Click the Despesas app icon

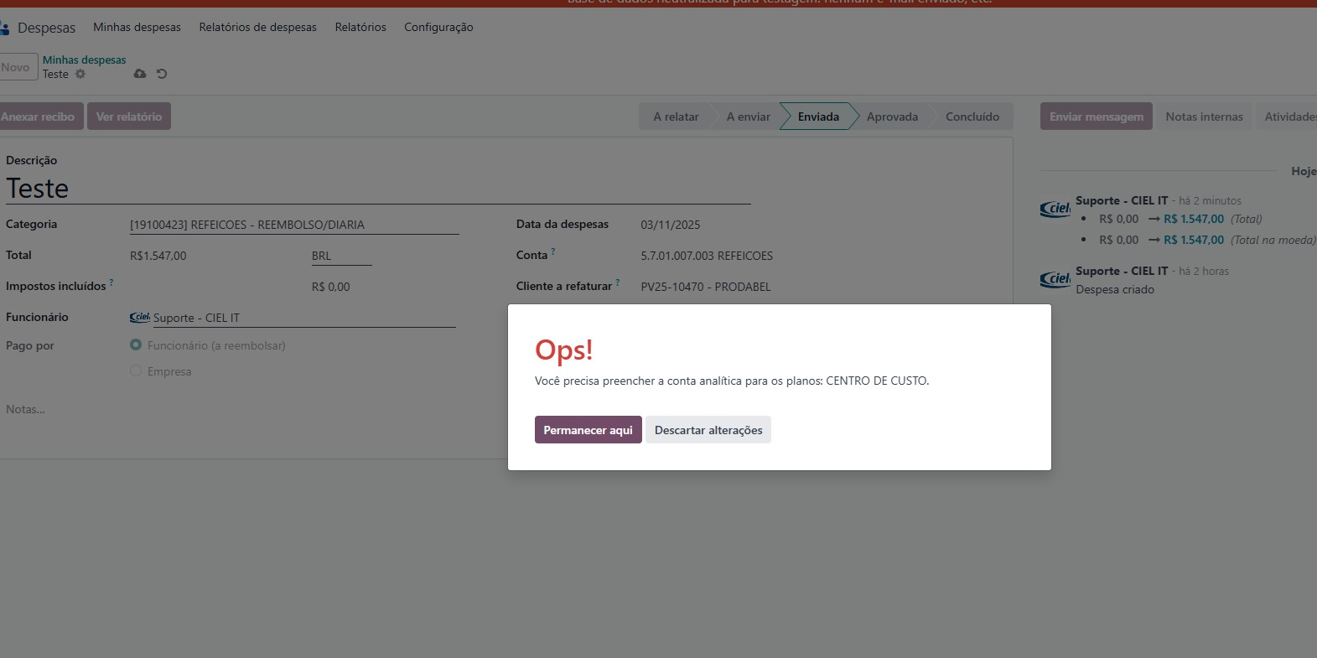[5, 28]
